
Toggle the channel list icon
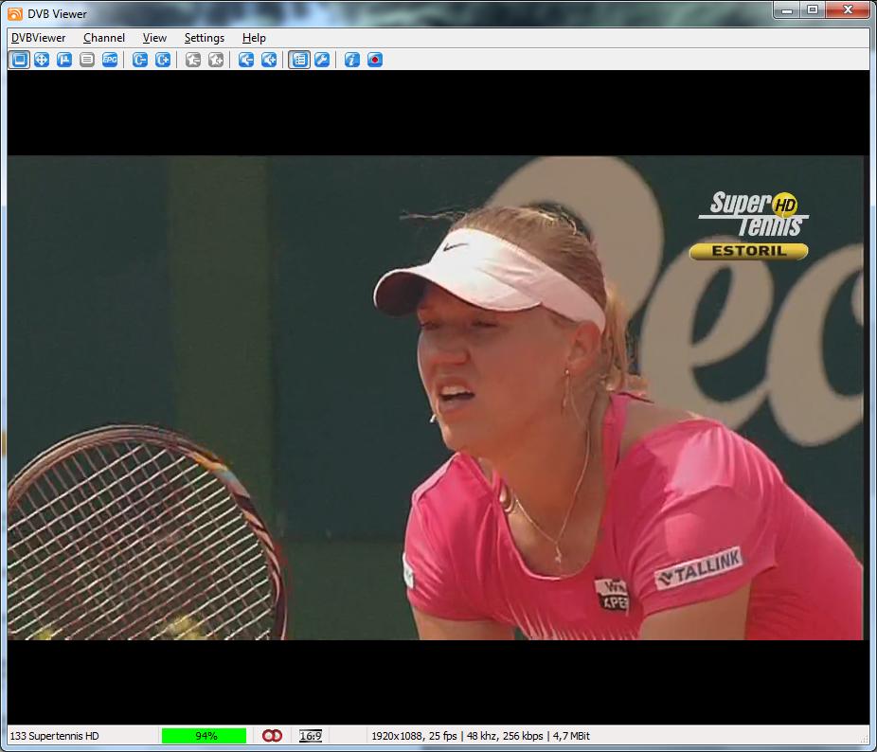tap(299, 60)
